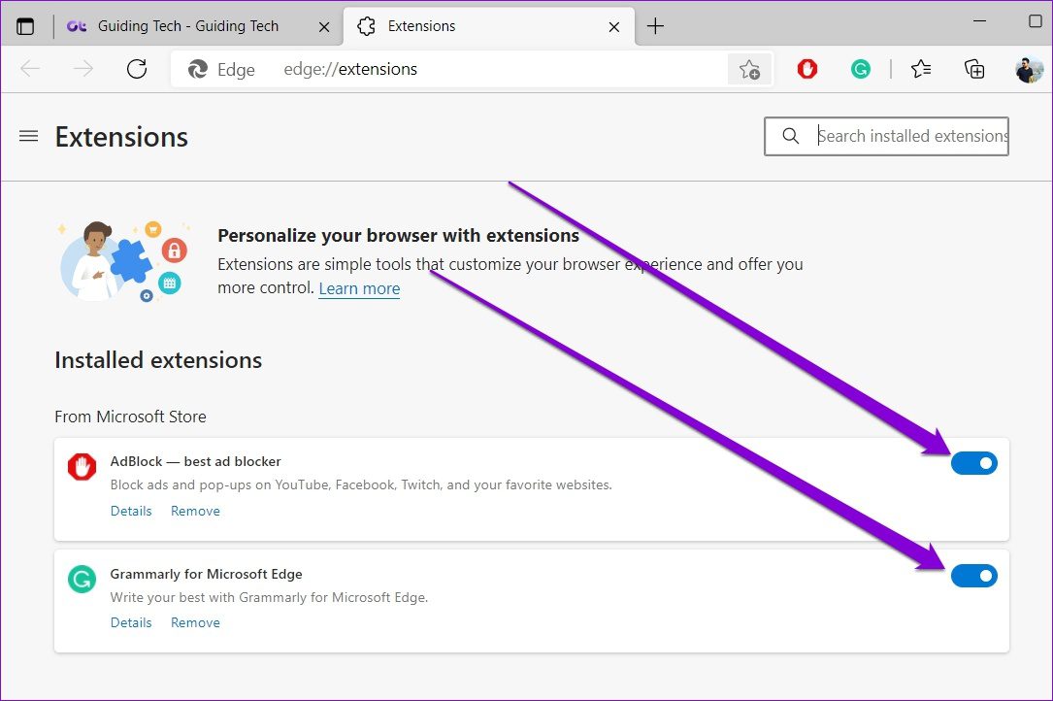The height and width of the screenshot is (701, 1053).
Task: Open Details for AdBlock extension
Action: 131,511
